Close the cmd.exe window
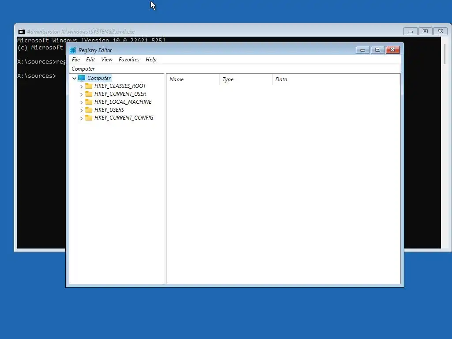Viewport: 452px width, 339px height. (x=440, y=31)
